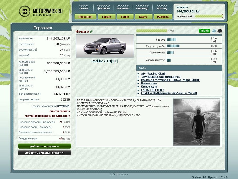The height and width of the screenshot is (179, 238).
Task: Switch to the Гонки tab
Action: point(125,17)
